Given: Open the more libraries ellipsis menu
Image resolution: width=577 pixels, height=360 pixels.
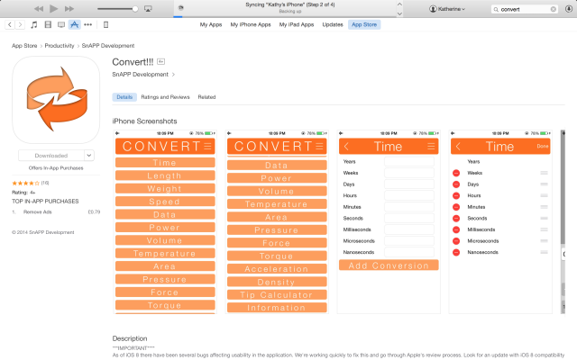Looking at the screenshot, I should click(88, 24).
